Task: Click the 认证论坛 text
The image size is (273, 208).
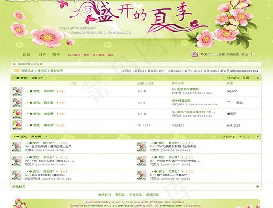Action: click(178, 125)
